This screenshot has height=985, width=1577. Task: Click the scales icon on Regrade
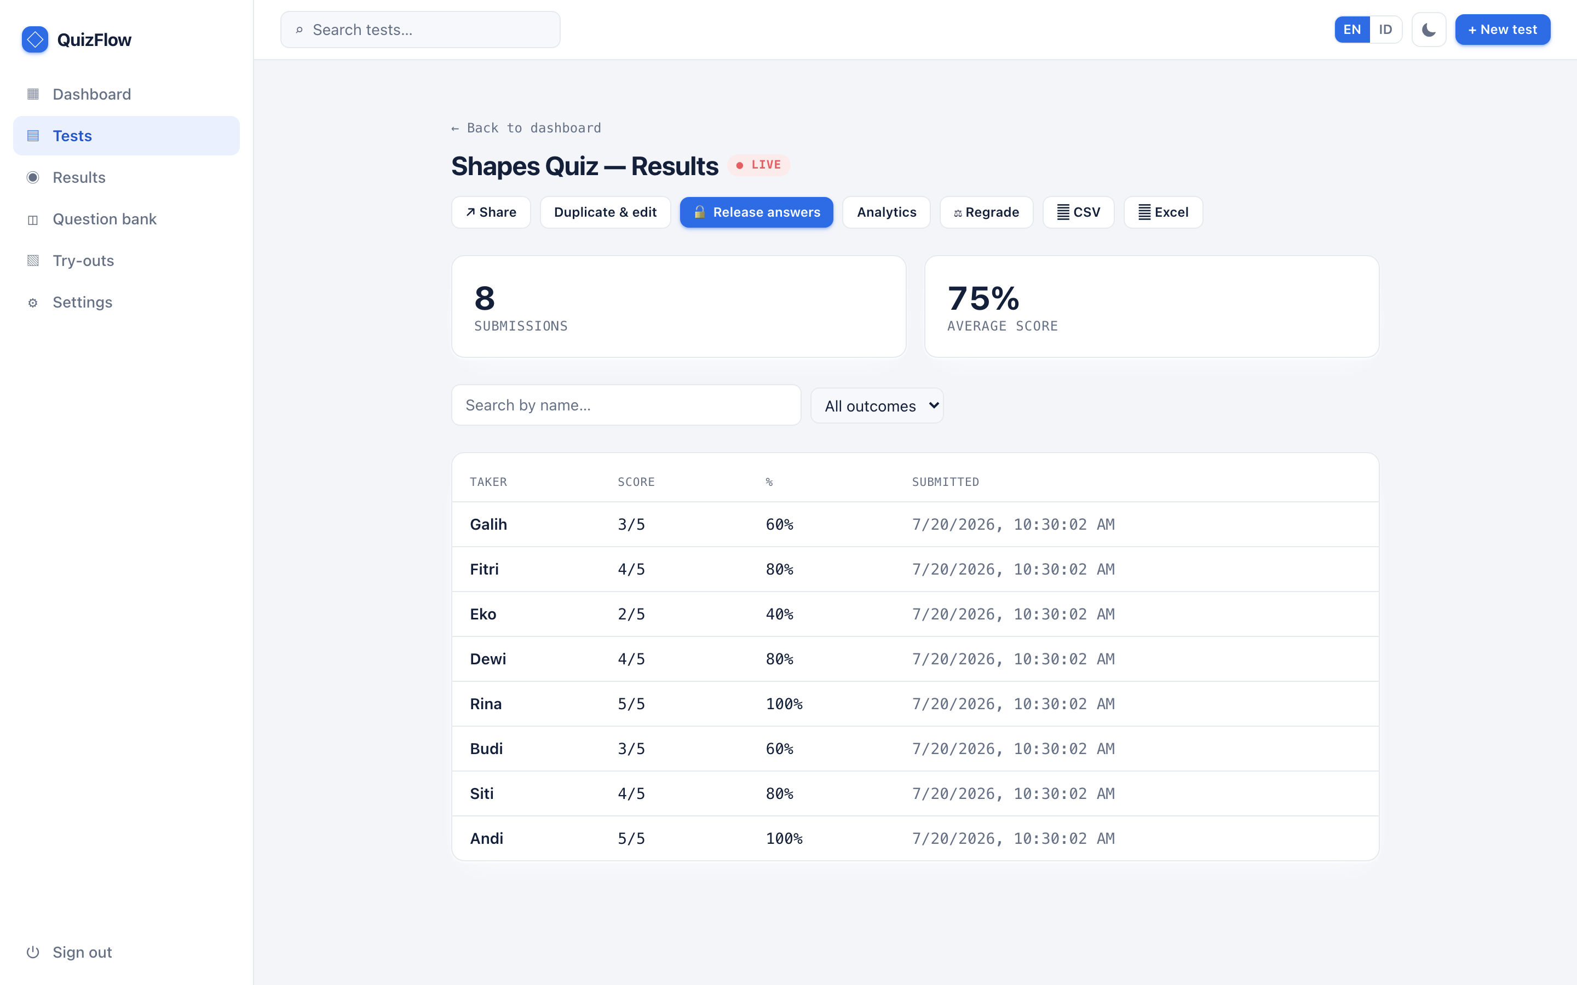pyautogui.click(x=958, y=213)
